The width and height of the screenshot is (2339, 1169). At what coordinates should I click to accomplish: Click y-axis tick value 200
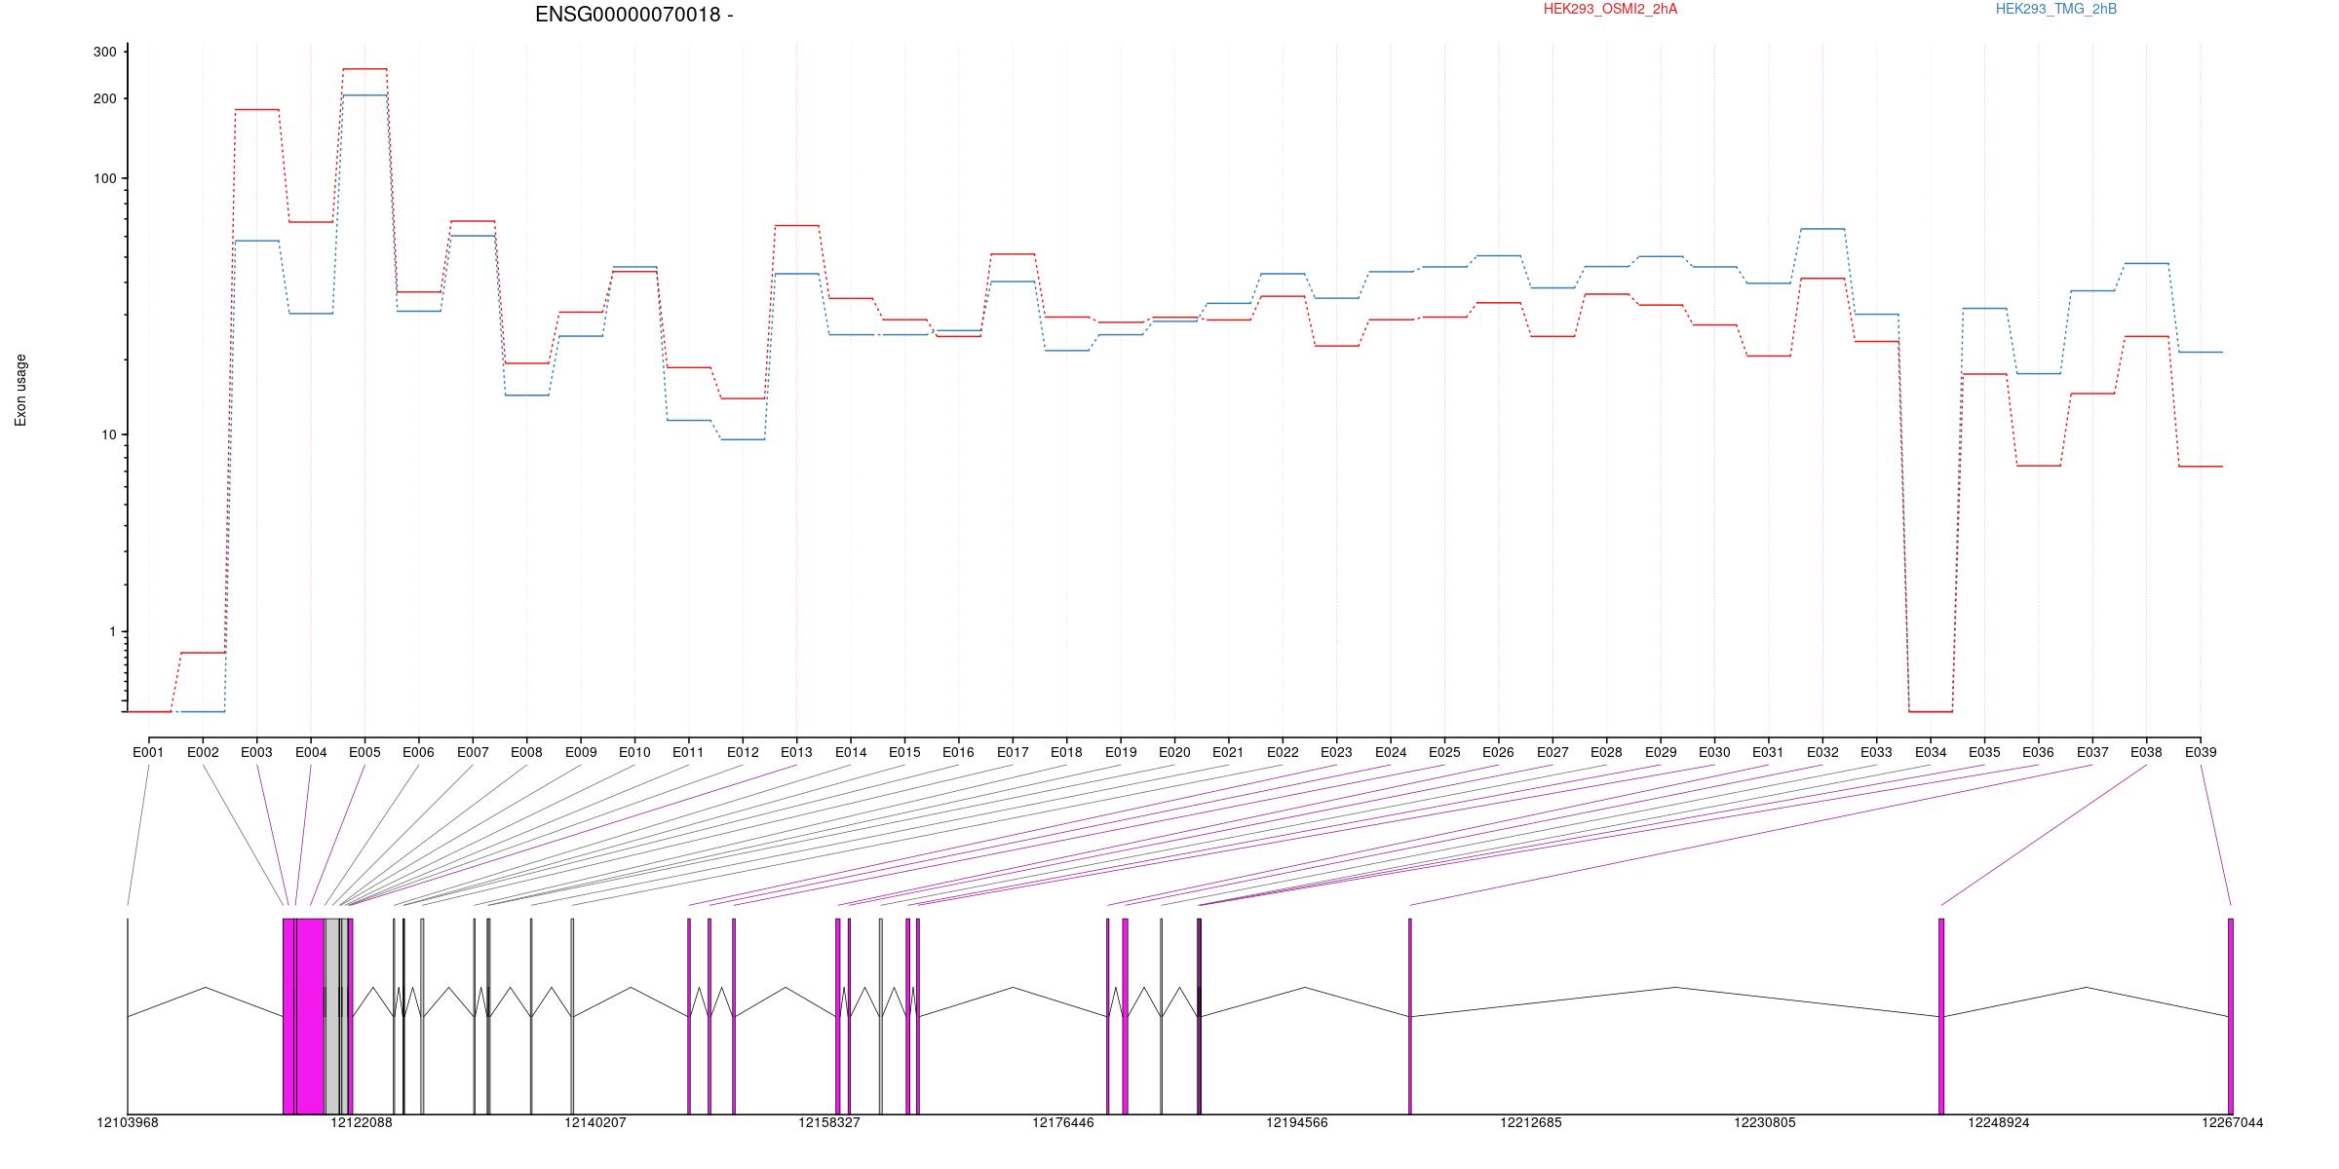(x=104, y=99)
